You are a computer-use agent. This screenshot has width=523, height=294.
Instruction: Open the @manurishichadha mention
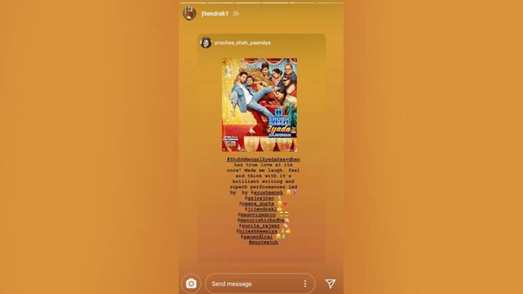pos(260,220)
